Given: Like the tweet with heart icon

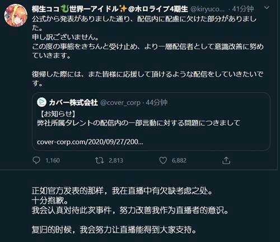Looking at the screenshot, I should click(163, 160).
